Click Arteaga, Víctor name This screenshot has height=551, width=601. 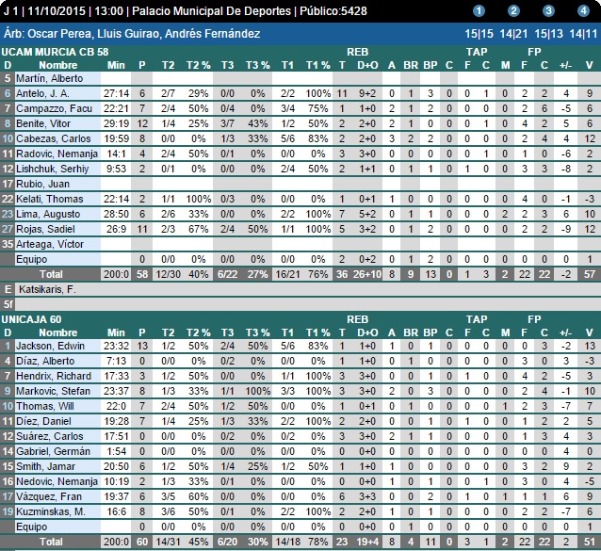coord(50,244)
